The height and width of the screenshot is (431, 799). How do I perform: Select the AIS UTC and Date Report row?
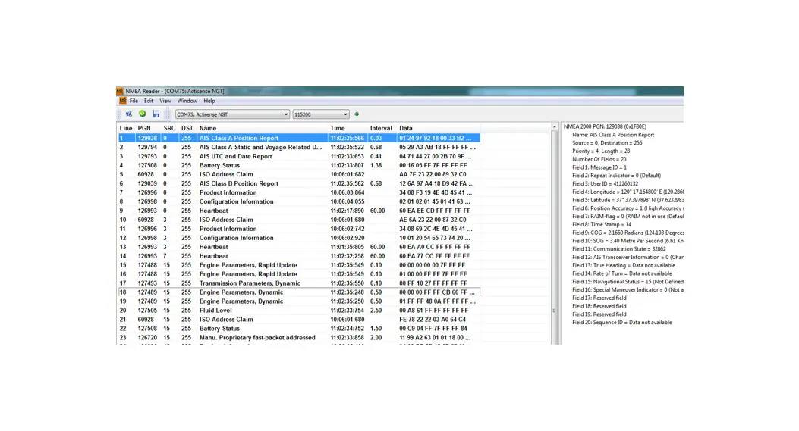[299, 156]
